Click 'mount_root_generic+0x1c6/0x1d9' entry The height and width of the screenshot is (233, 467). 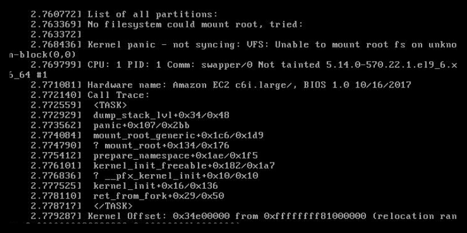coord(179,136)
